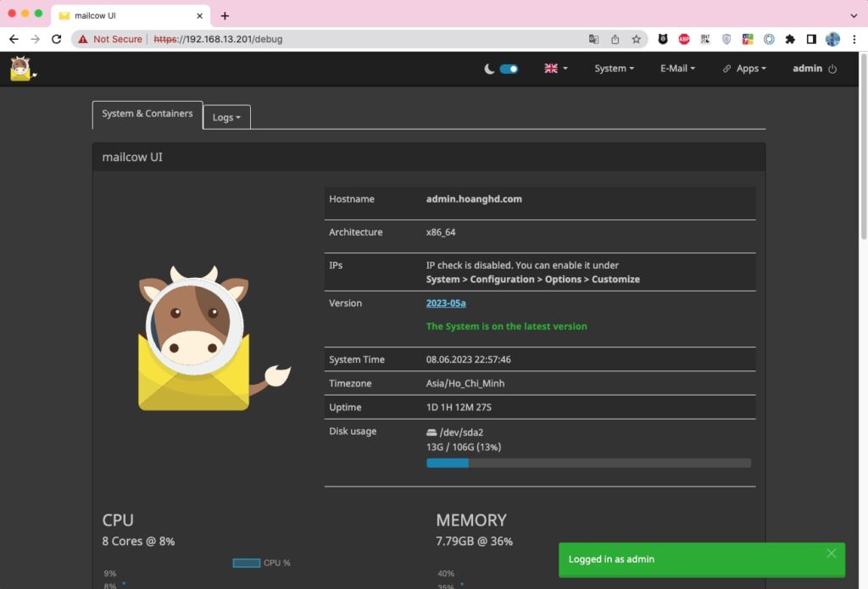Click the disk usage progress bar

[588, 463]
